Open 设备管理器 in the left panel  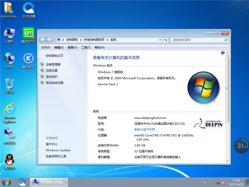coord(53,64)
